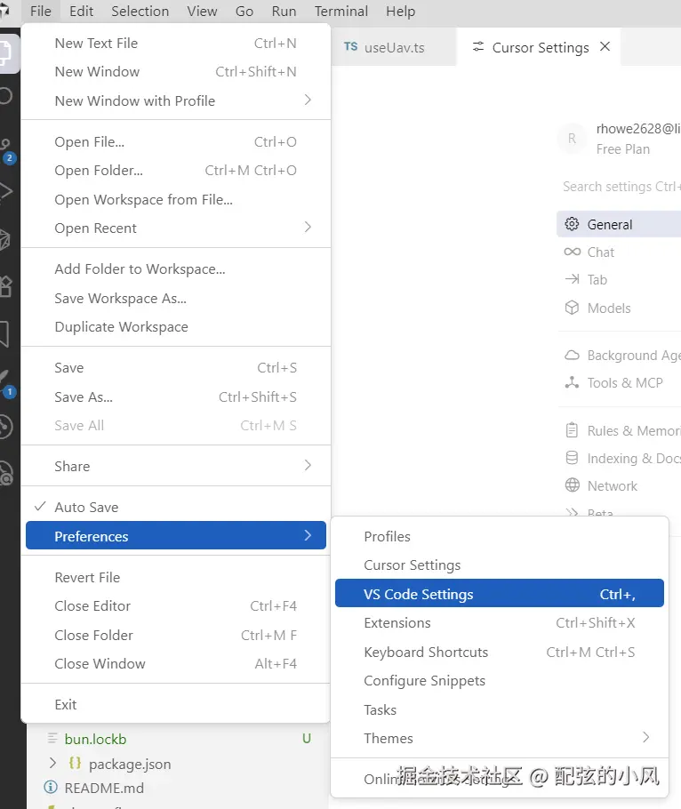Image resolution: width=681 pixels, height=809 pixels.
Task: Choose Exit from File menu
Action: click(175, 704)
